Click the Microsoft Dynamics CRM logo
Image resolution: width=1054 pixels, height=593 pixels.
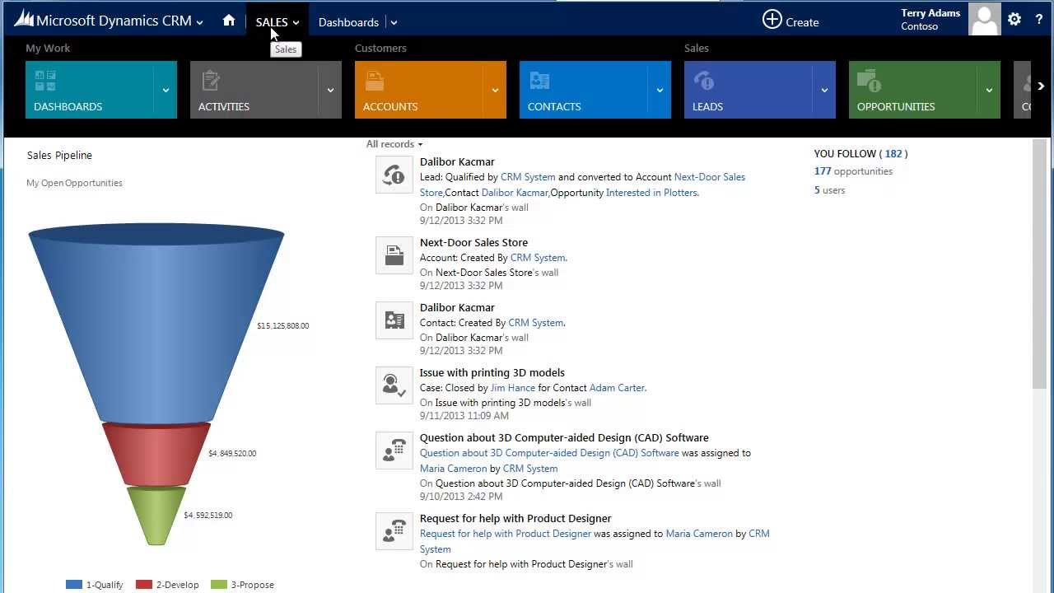(103, 21)
